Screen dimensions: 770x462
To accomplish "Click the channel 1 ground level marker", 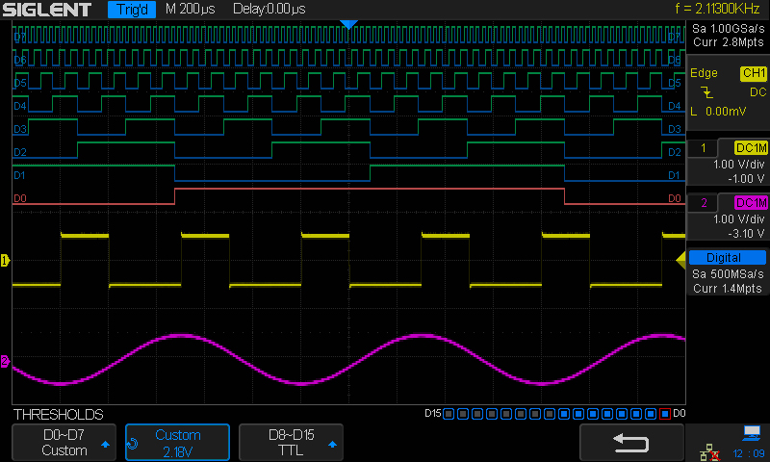I will (x=5, y=260).
